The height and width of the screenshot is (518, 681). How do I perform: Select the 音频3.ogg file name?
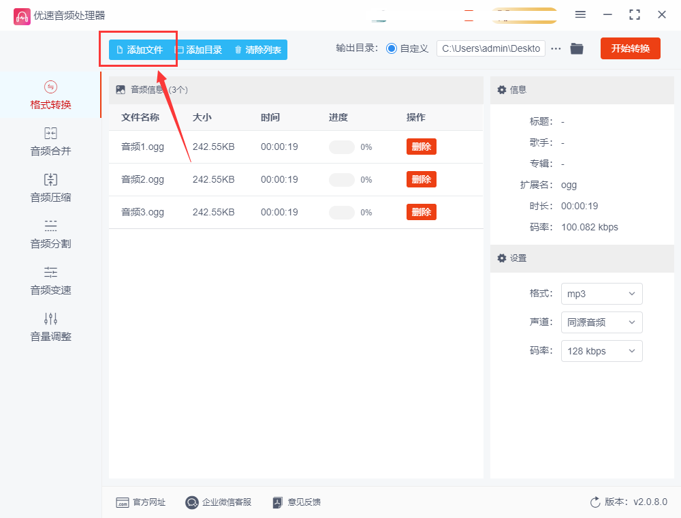pyautogui.click(x=142, y=212)
